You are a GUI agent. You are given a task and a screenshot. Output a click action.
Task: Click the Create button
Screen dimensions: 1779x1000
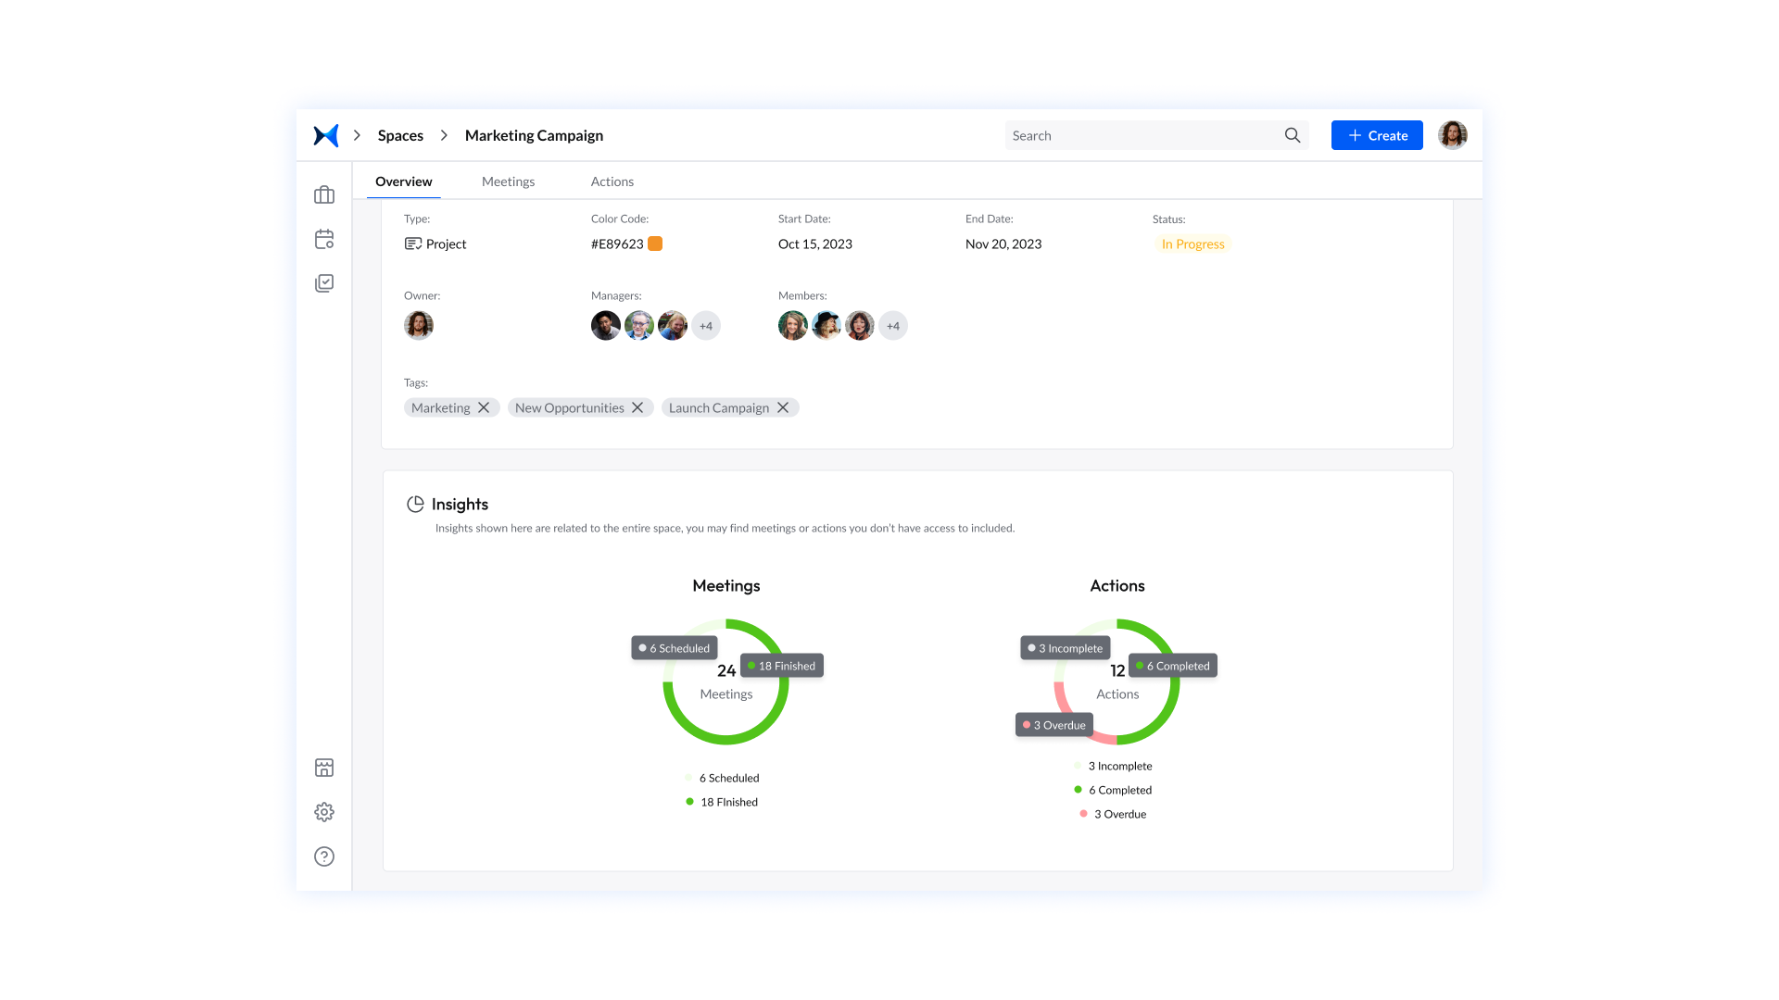pyautogui.click(x=1377, y=135)
